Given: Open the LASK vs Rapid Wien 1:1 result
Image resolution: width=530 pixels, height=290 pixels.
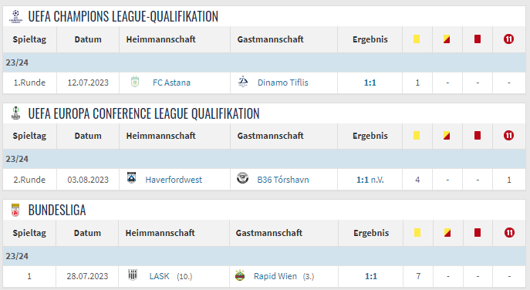Looking at the screenshot, I should coord(371,276).
